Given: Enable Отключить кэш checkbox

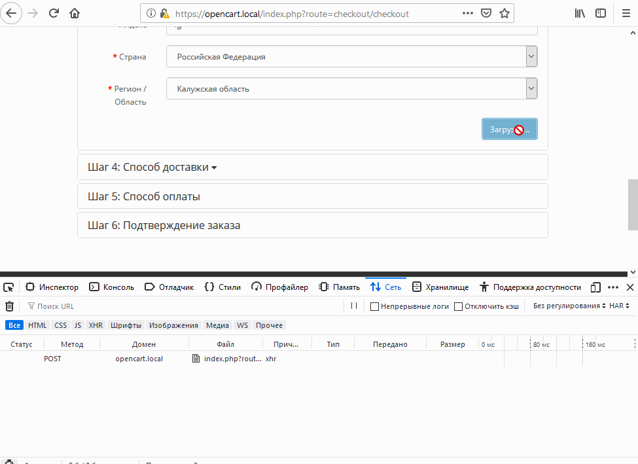Looking at the screenshot, I should coord(458,306).
